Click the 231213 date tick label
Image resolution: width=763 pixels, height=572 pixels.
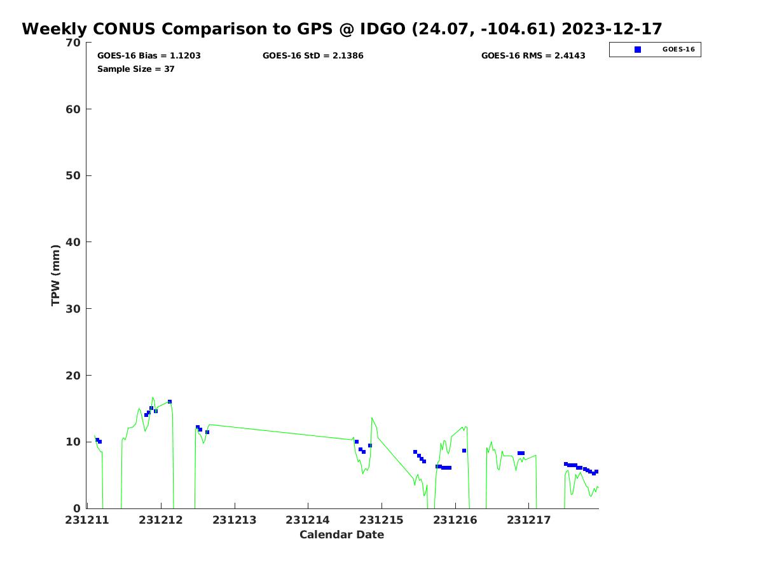click(235, 521)
